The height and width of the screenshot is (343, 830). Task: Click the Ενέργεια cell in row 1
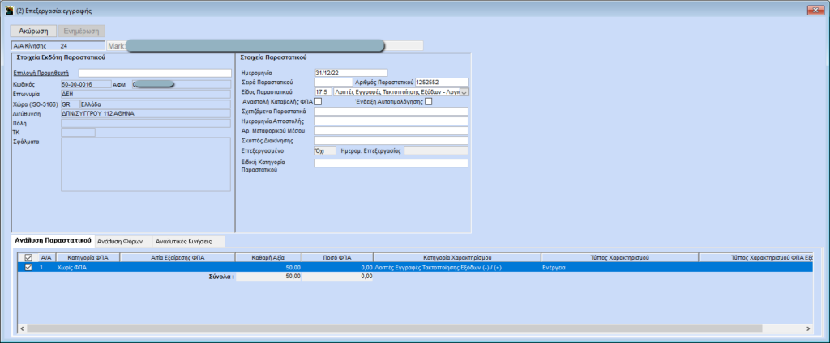pos(619,268)
